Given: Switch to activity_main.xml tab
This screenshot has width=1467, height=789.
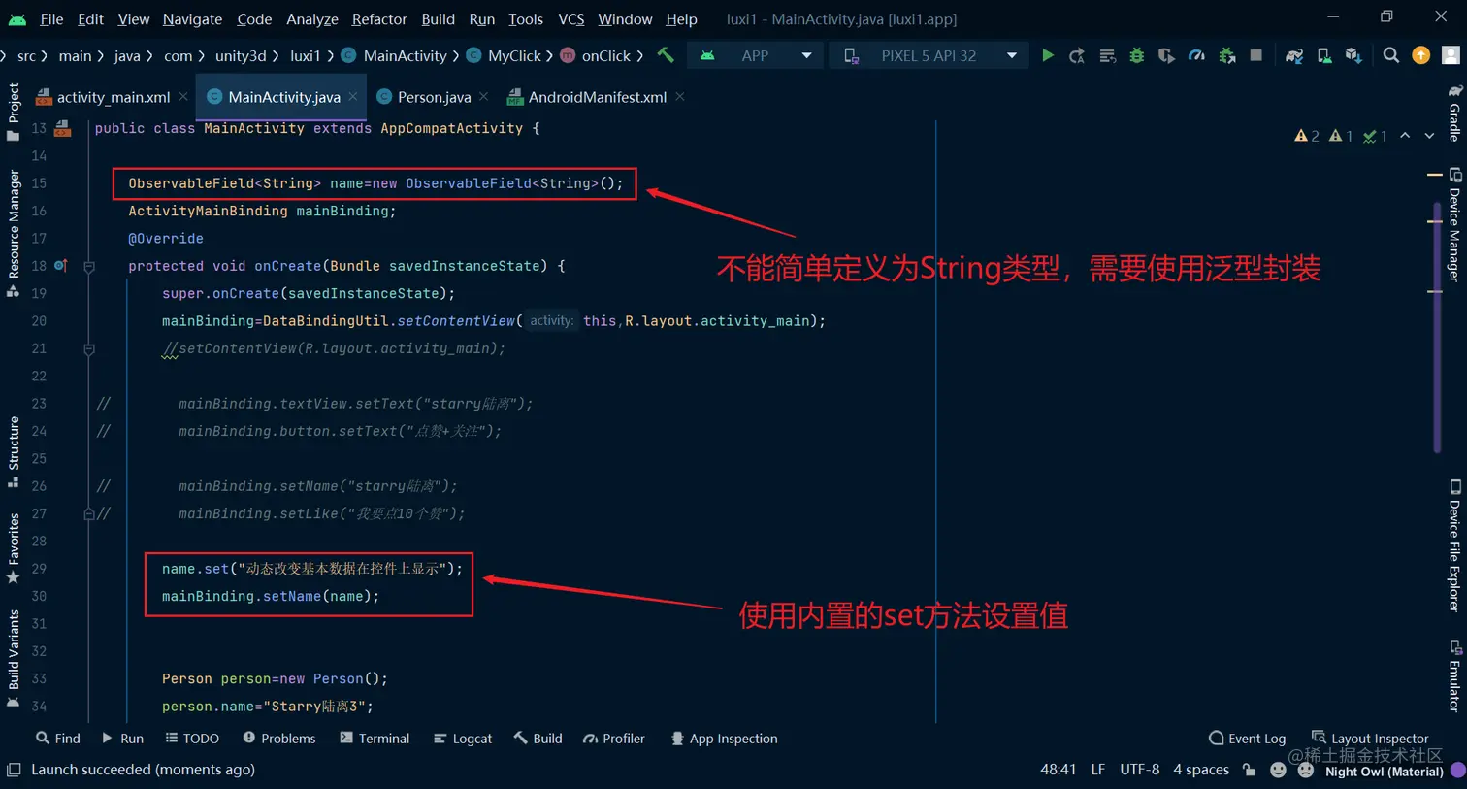Looking at the screenshot, I should tap(113, 97).
